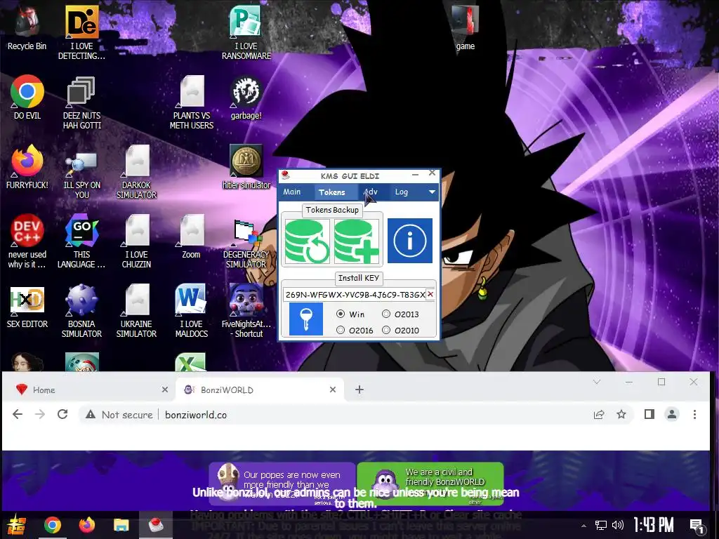719x539 pixels.
Task: Launch the FURRYFUCK! Firefox shortcut
Action: [27, 167]
